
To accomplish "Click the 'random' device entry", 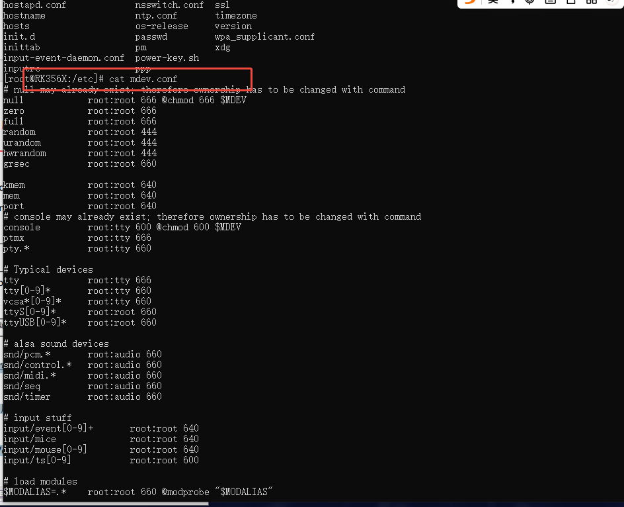I will point(19,132).
